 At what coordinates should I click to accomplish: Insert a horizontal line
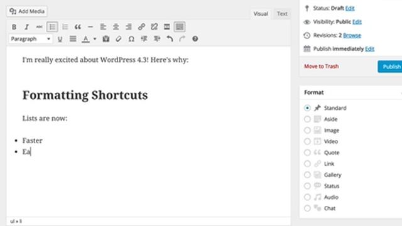click(90, 26)
